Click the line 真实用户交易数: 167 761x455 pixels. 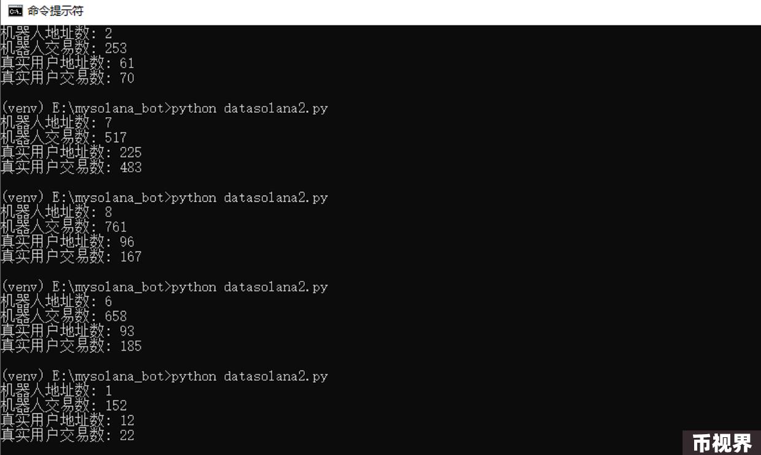click(71, 257)
